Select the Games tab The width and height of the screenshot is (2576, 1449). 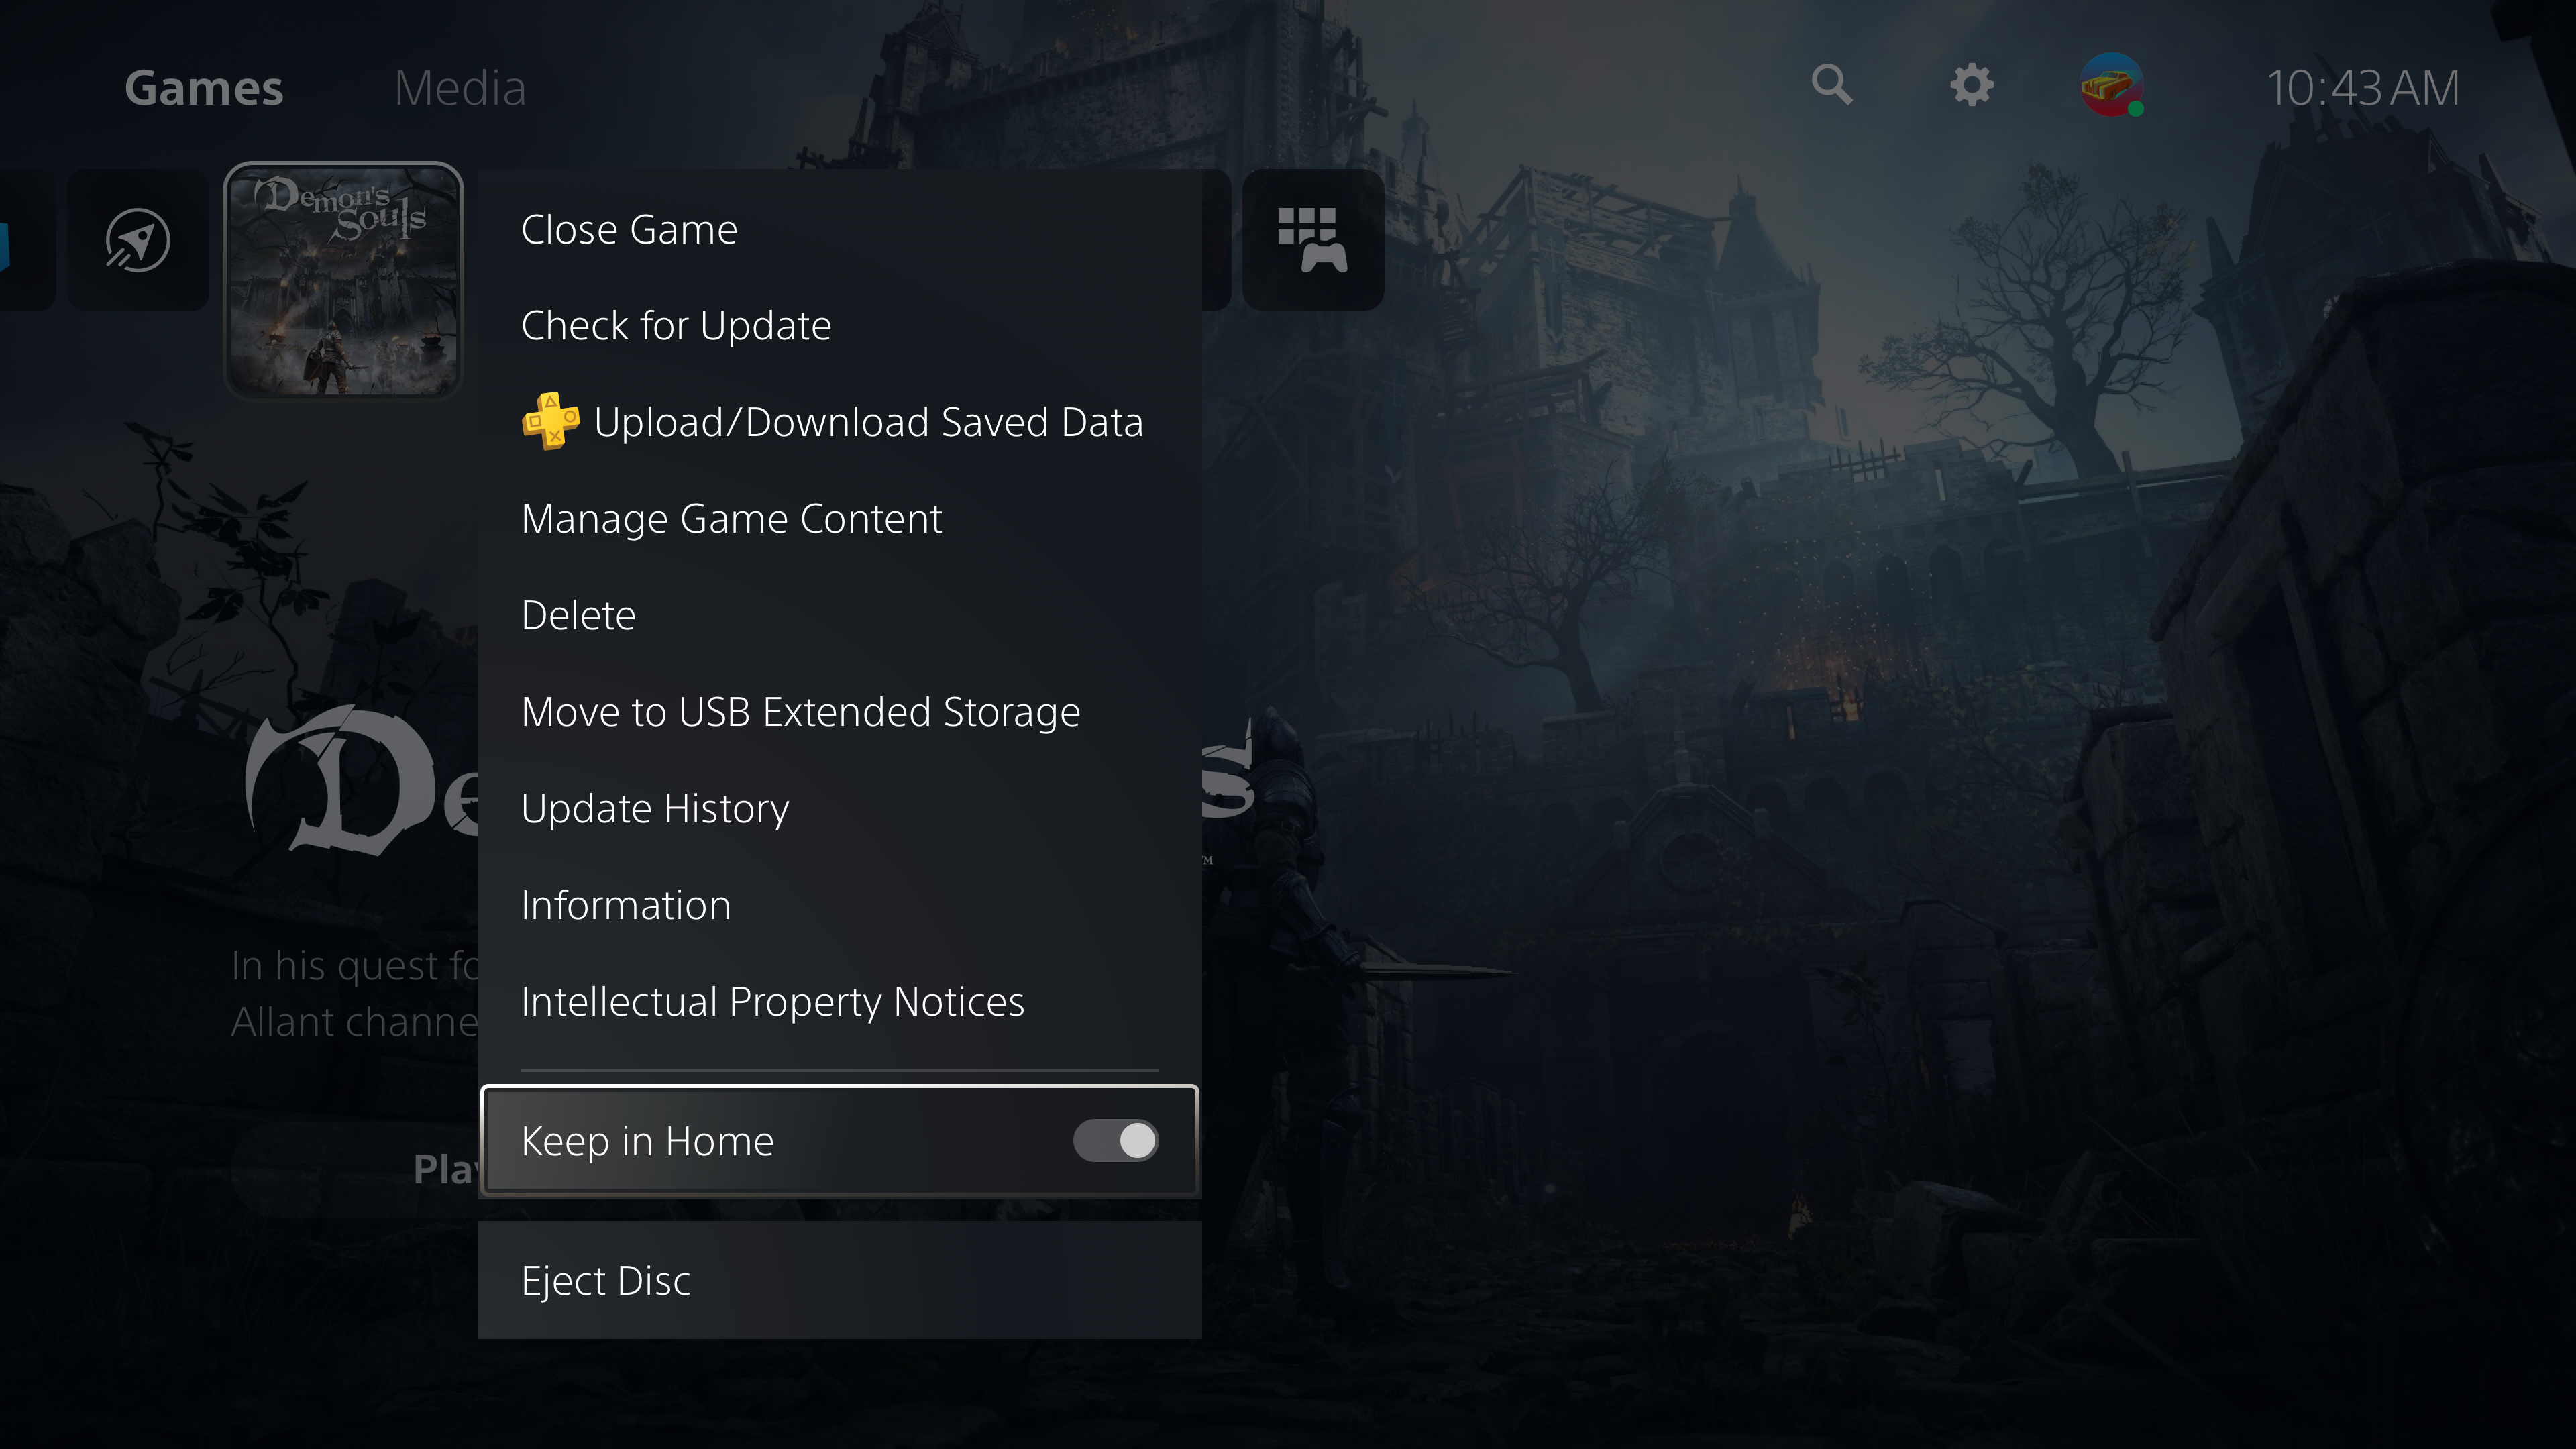(203, 85)
